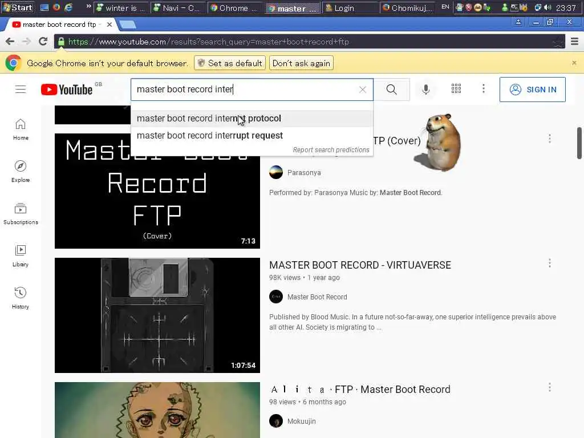Open Master Boot Record channel name link
This screenshot has height=438, width=584.
point(317,297)
